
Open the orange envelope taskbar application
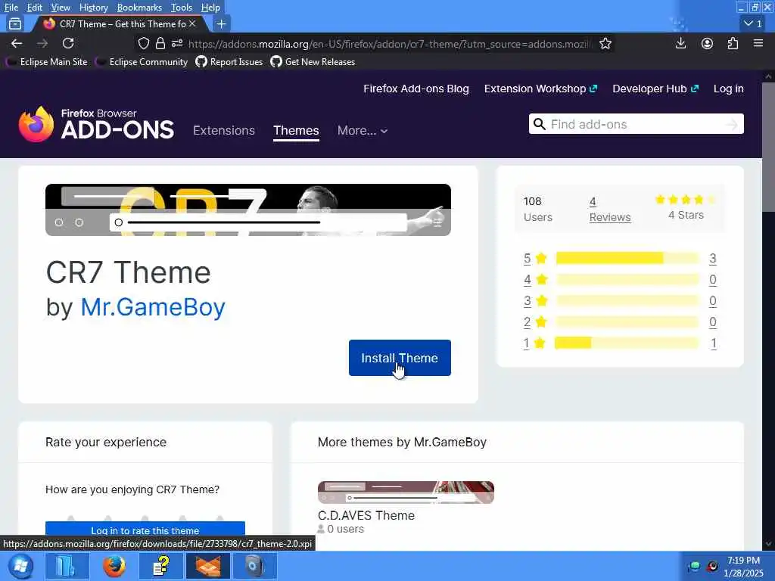(x=208, y=566)
